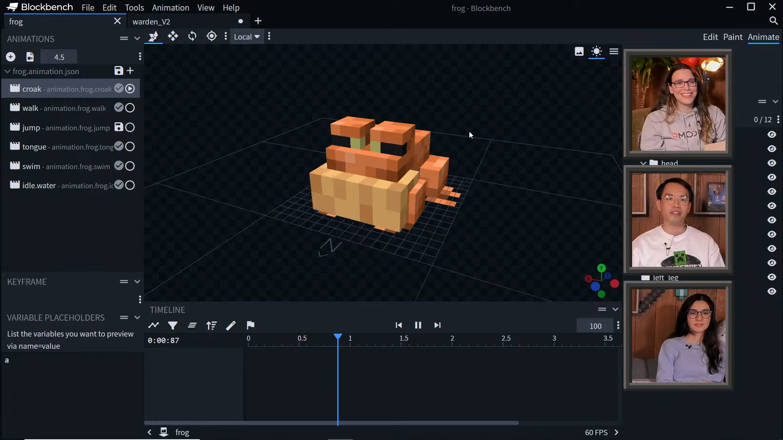Hide the head group via eye icon

(x=772, y=163)
